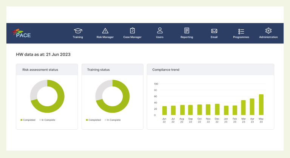
Task: Click the Programmes text link
Action: [x=241, y=37]
